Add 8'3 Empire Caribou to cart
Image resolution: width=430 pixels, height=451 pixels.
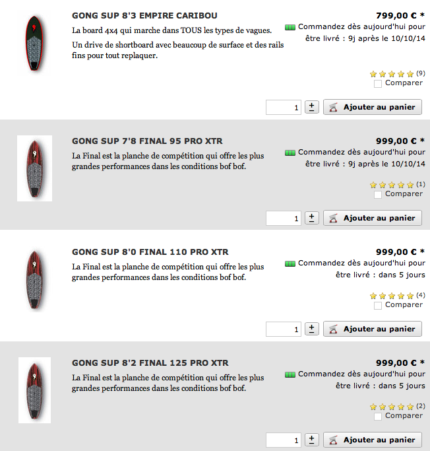[x=373, y=107]
